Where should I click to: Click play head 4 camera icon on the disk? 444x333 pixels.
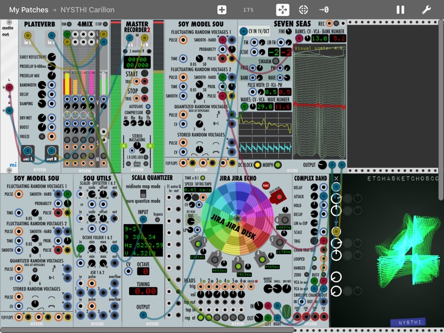pyautogui.click(x=262, y=259)
